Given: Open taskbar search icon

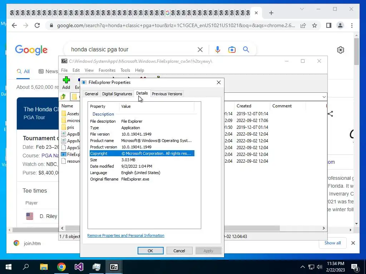Looking at the screenshot, I should [26, 267].
